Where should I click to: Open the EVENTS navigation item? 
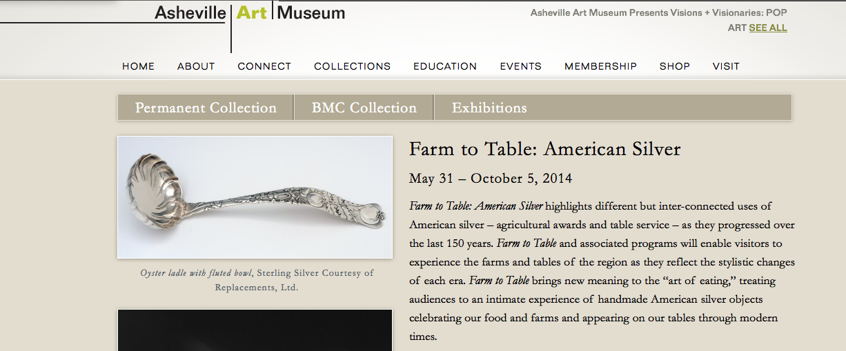pos(521,66)
